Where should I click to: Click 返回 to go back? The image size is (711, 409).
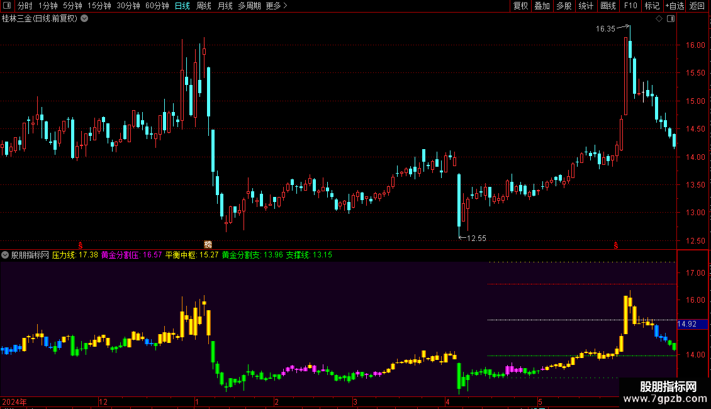click(x=697, y=6)
